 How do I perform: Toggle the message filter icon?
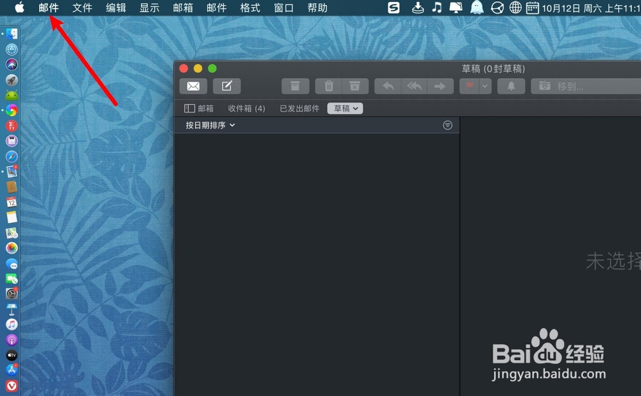pyautogui.click(x=447, y=125)
